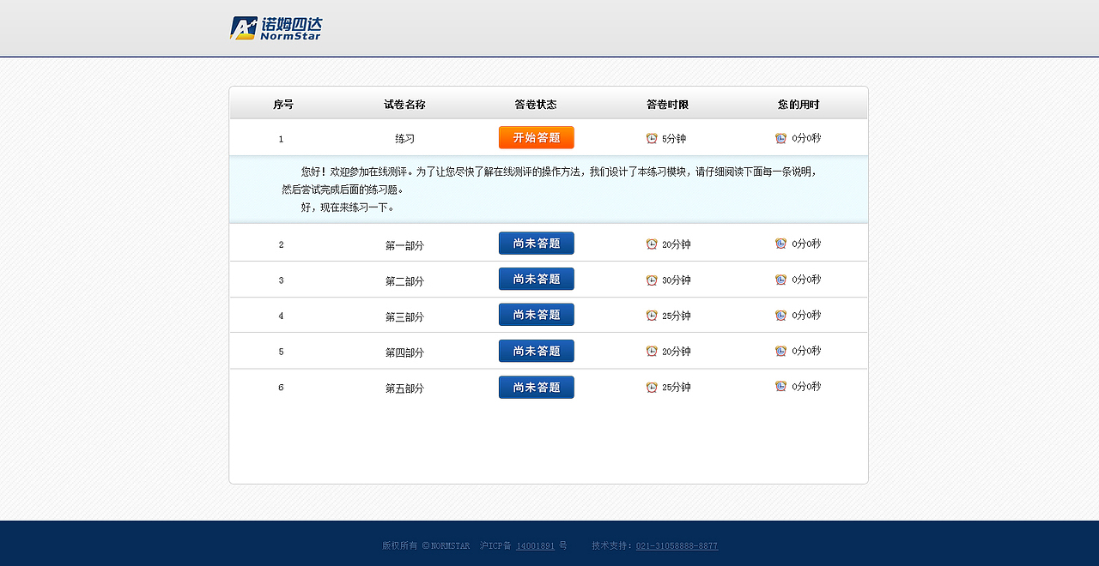Image resolution: width=1099 pixels, height=566 pixels.
Task: Click the red alarm clock beside 5分钟
Action: click(x=650, y=137)
